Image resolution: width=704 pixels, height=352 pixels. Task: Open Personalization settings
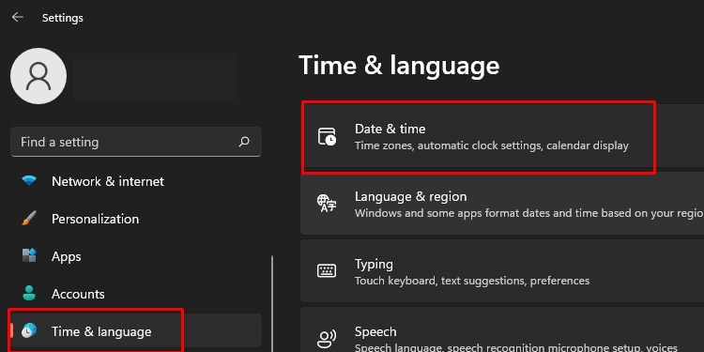tap(136, 219)
